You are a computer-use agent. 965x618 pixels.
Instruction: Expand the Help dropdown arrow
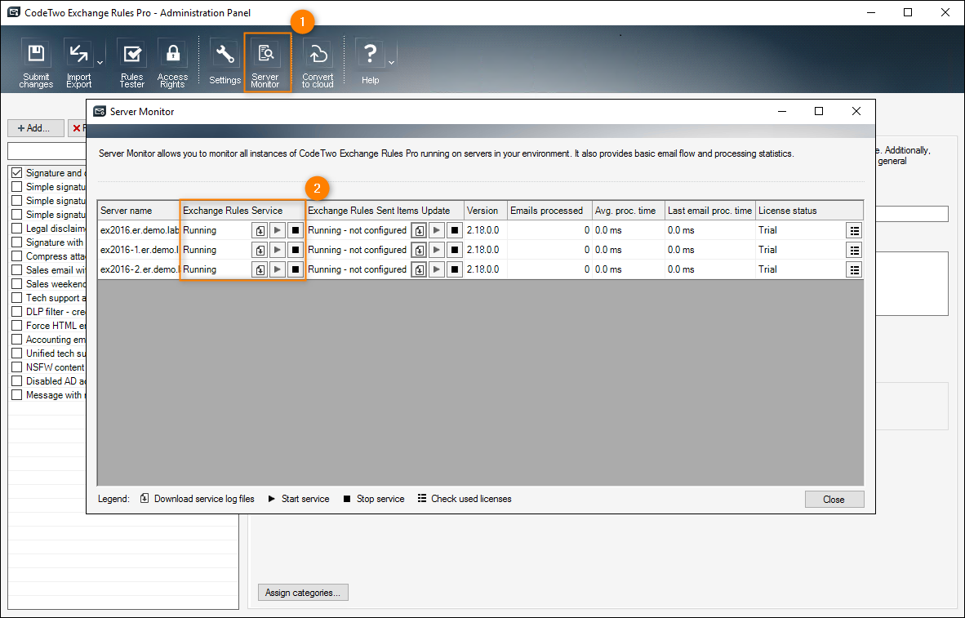[391, 63]
